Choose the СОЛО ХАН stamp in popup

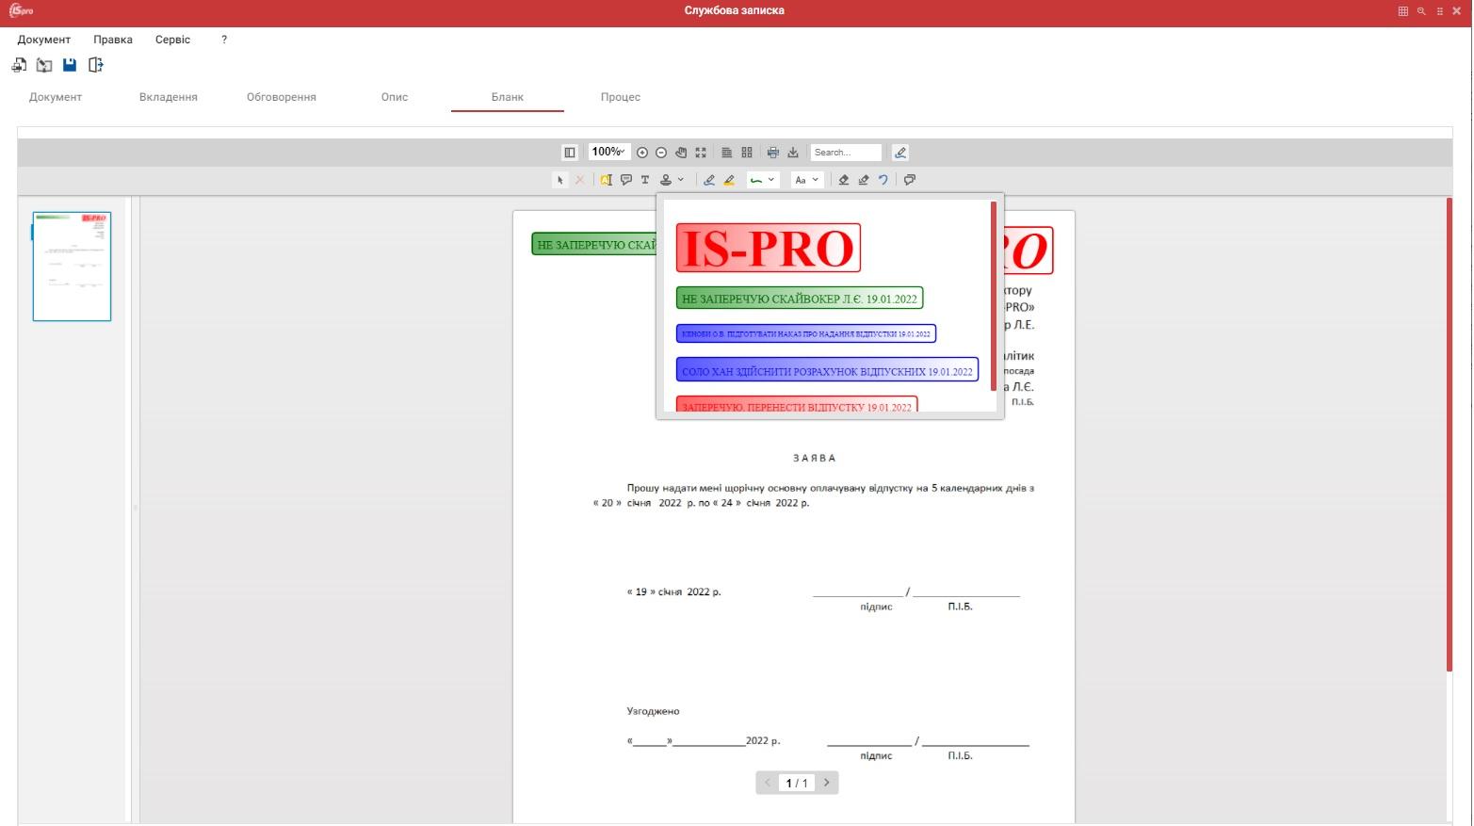pyautogui.click(x=827, y=370)
